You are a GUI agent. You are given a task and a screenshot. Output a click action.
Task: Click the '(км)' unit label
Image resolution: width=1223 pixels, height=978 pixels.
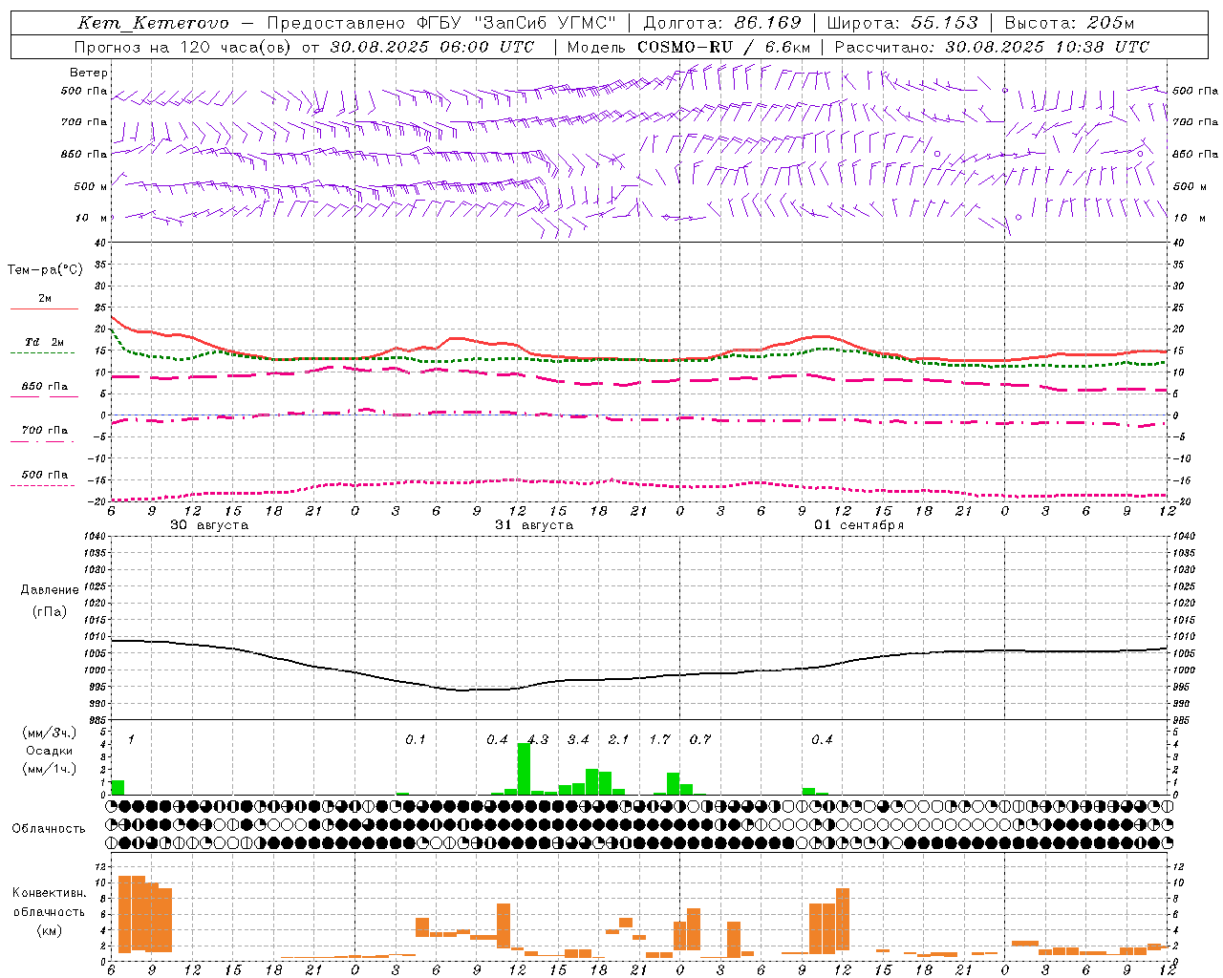[x=50, y=930]
